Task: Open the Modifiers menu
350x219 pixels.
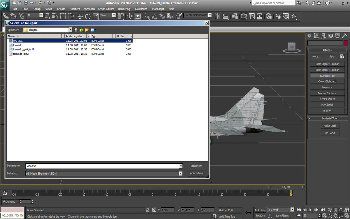Action: tap(75, 9)
